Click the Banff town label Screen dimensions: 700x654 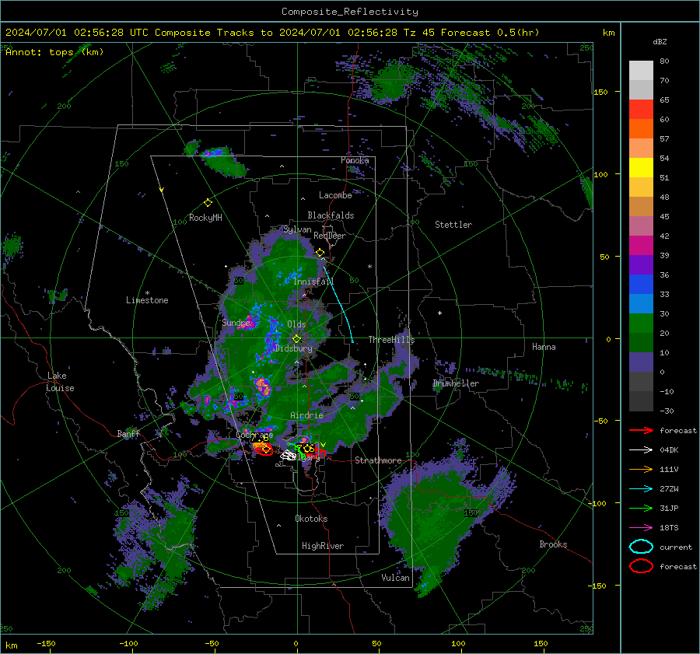pos(128,434)
